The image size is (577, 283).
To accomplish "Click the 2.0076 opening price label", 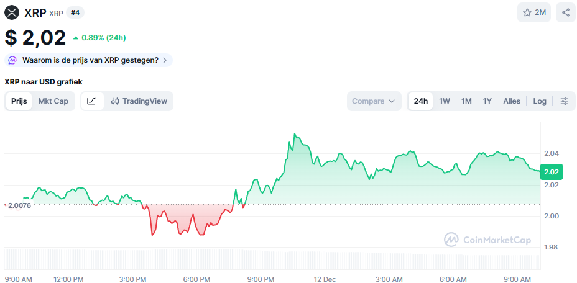I will (x=19, y=205).
